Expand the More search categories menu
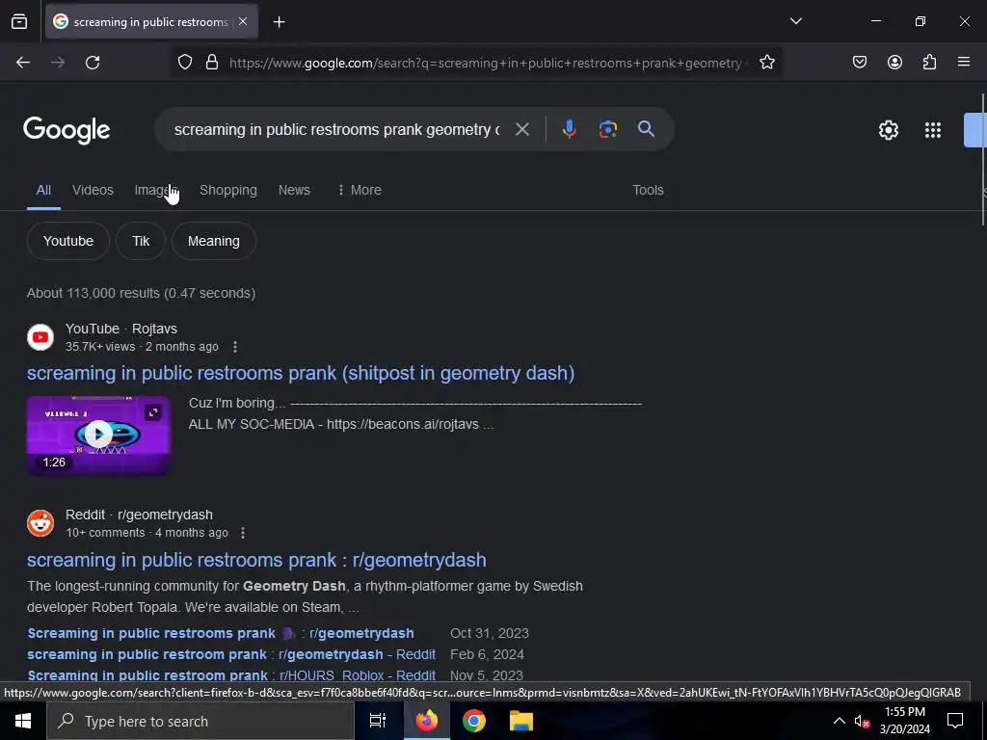The width and height of the screenshot is (987, 740). (360, 190)
